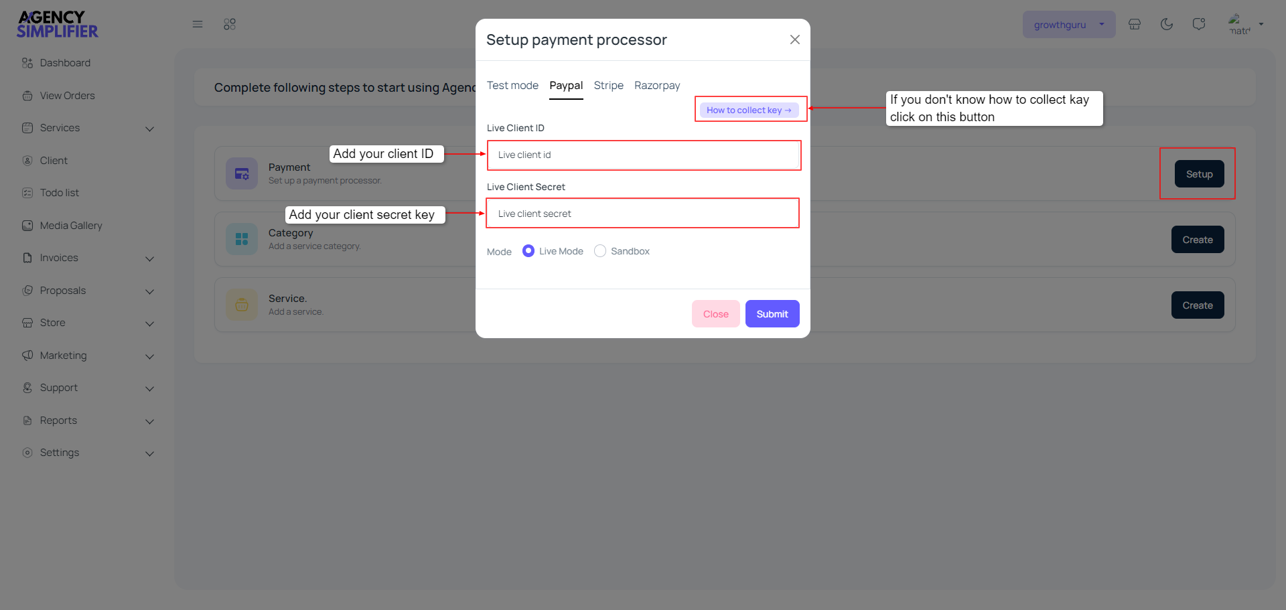Go to the Todo list page

60,192
